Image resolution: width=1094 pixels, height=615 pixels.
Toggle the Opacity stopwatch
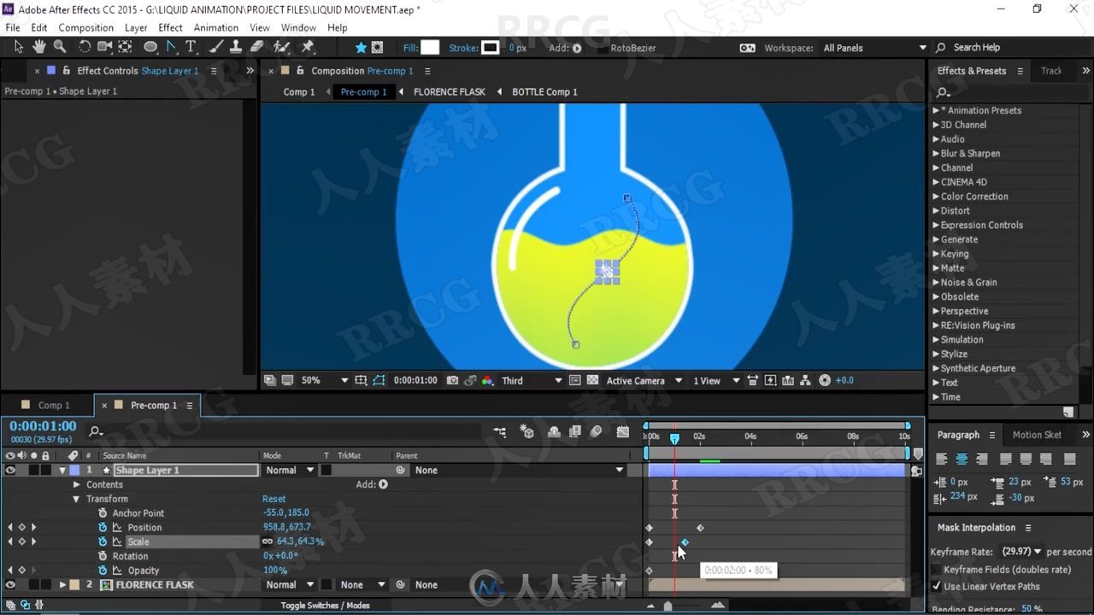point(103,571)
